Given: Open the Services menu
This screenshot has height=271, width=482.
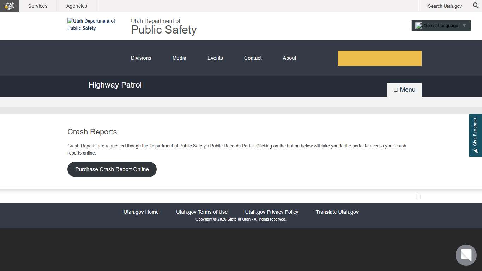Looking at the screenshot, I should pos(37,6).
